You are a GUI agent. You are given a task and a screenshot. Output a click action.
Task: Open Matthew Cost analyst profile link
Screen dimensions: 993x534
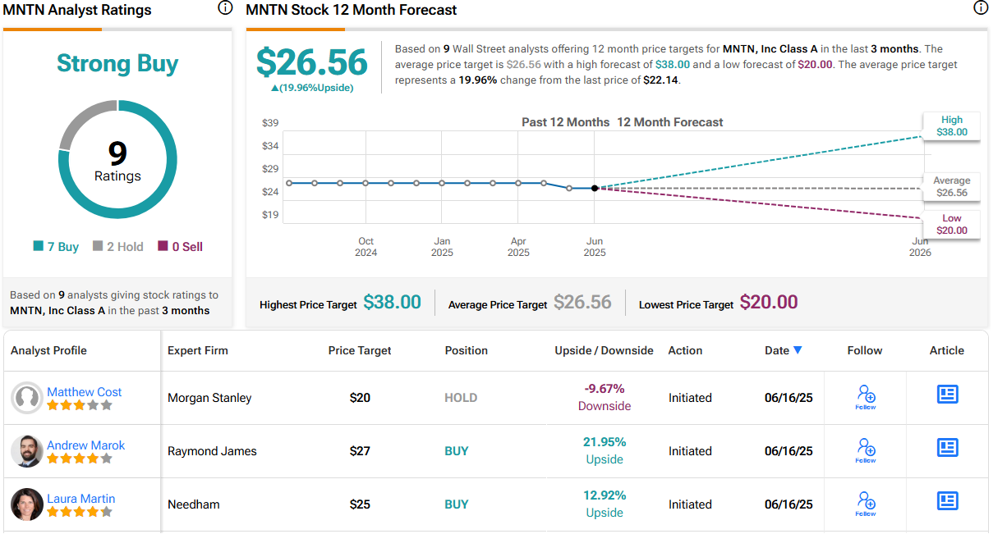[x=85, y=392]
